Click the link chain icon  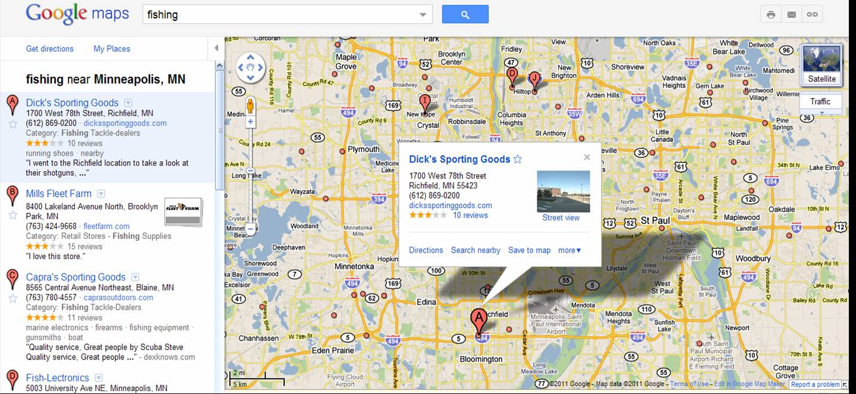pos(812,14)
